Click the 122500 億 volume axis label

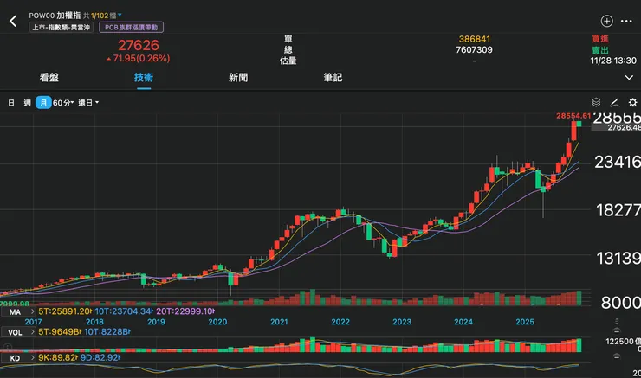(x=623, y=342)
